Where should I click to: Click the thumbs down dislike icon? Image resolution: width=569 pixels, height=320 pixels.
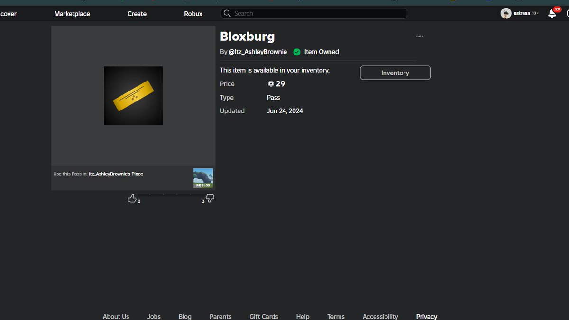[x=210, y=199]
